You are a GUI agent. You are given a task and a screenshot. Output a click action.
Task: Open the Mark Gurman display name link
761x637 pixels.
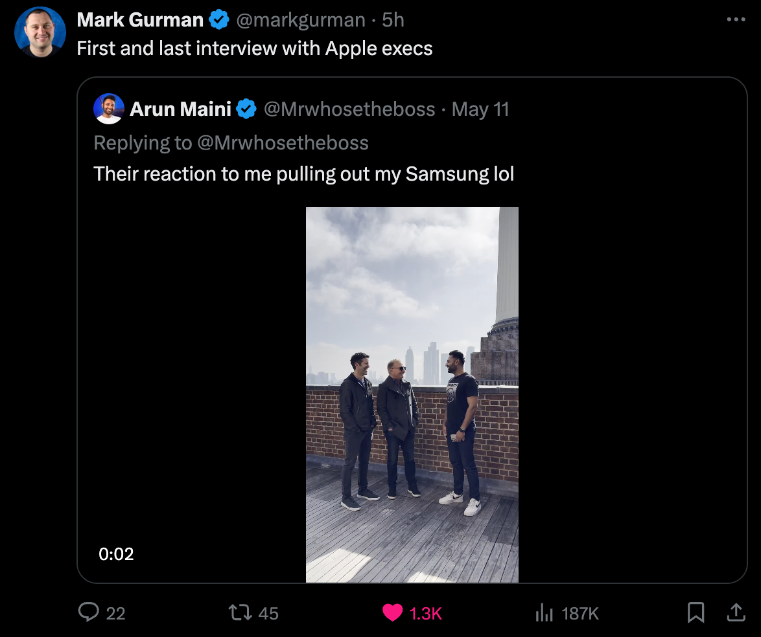point(140,20)
